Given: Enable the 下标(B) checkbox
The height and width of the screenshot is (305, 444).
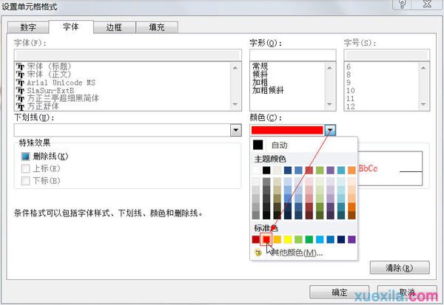Looking at the screenshot, I should [x=25, y=181].
